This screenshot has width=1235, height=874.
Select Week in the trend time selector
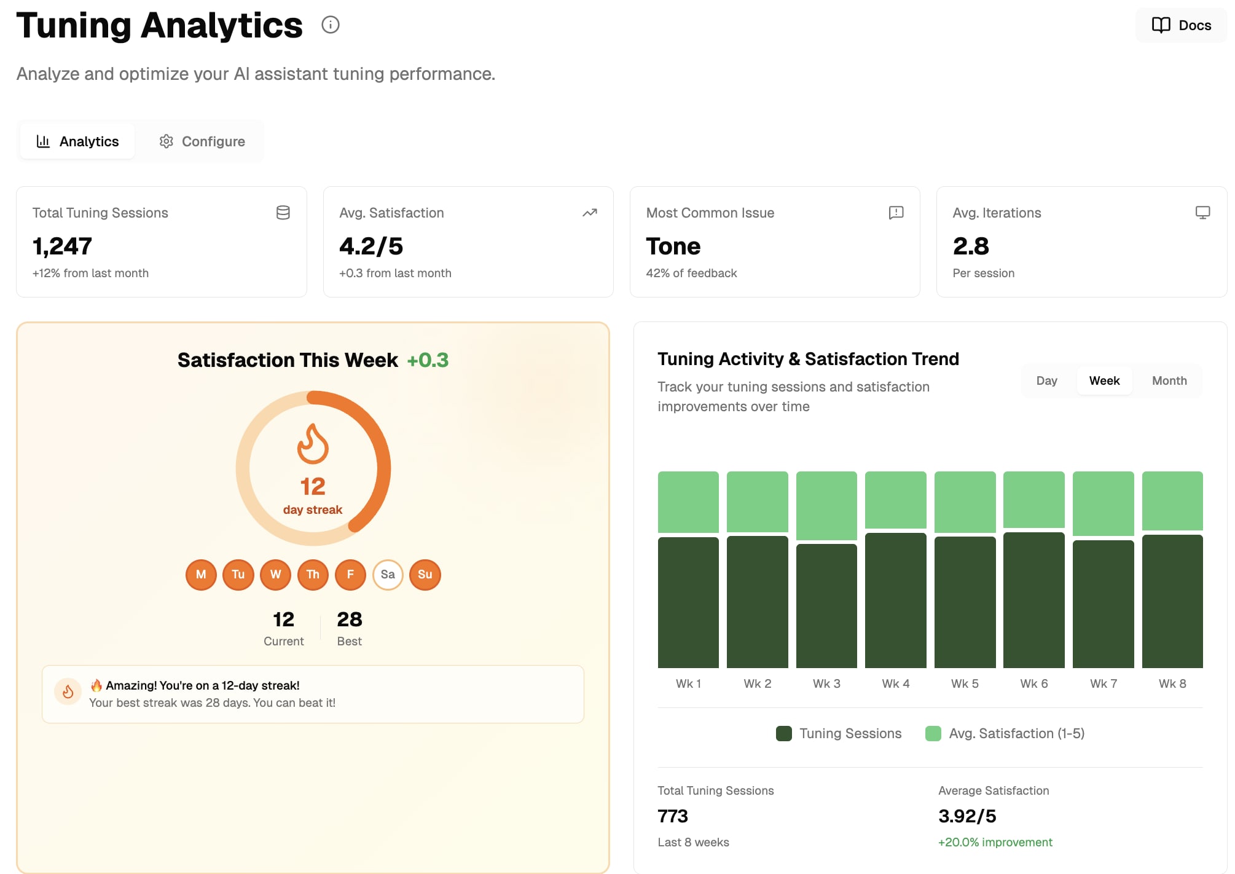click(1104, 380)
